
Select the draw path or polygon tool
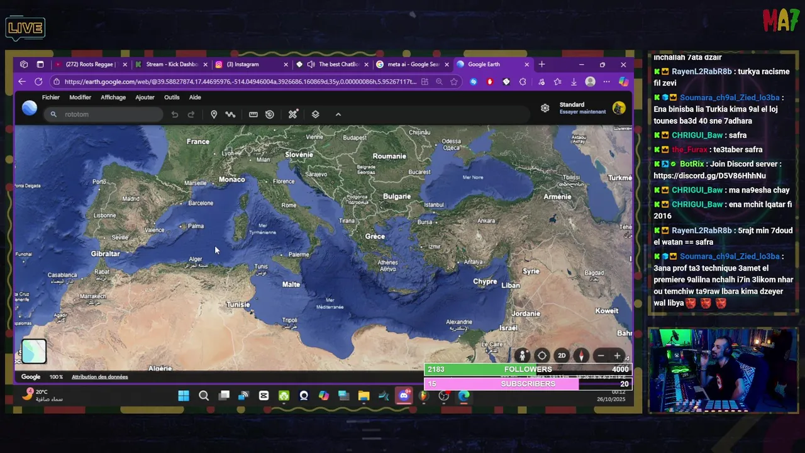coord(230,115)
